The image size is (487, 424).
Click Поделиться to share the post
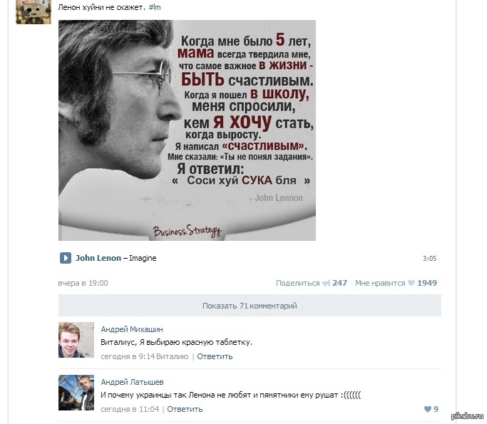pyautogui.click(x=297, y=283)
